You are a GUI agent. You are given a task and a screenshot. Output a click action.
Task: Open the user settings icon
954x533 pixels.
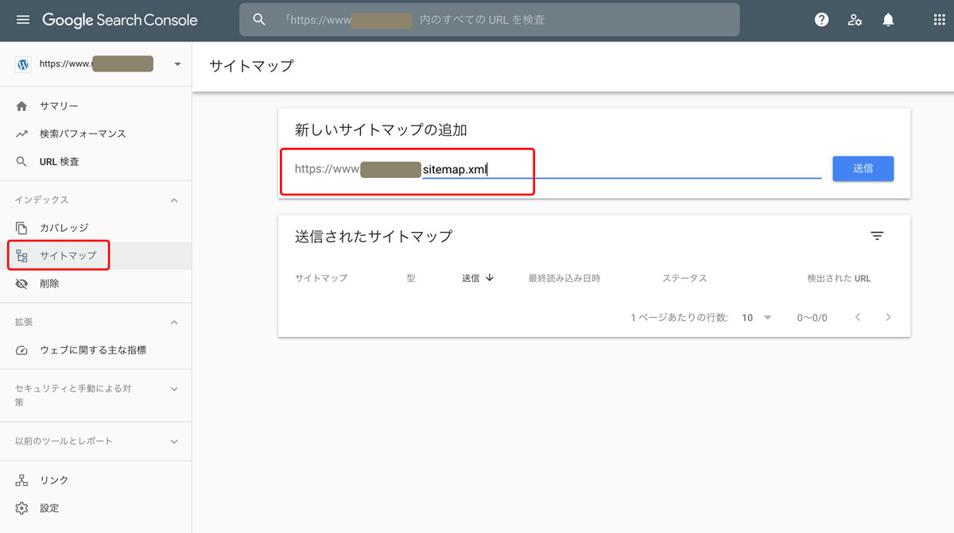click(x=855, y=20)
